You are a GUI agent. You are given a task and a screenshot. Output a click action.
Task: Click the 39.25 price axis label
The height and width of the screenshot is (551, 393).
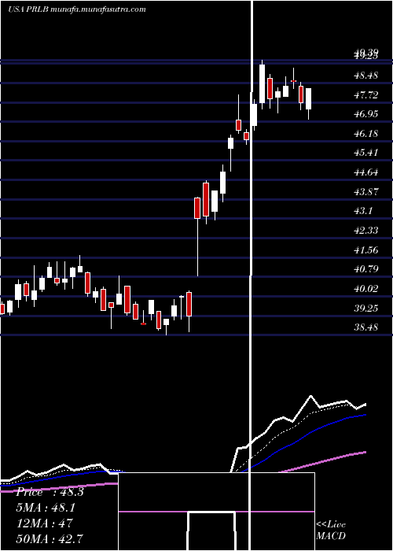pyautogui.click(x=366, y=309)
